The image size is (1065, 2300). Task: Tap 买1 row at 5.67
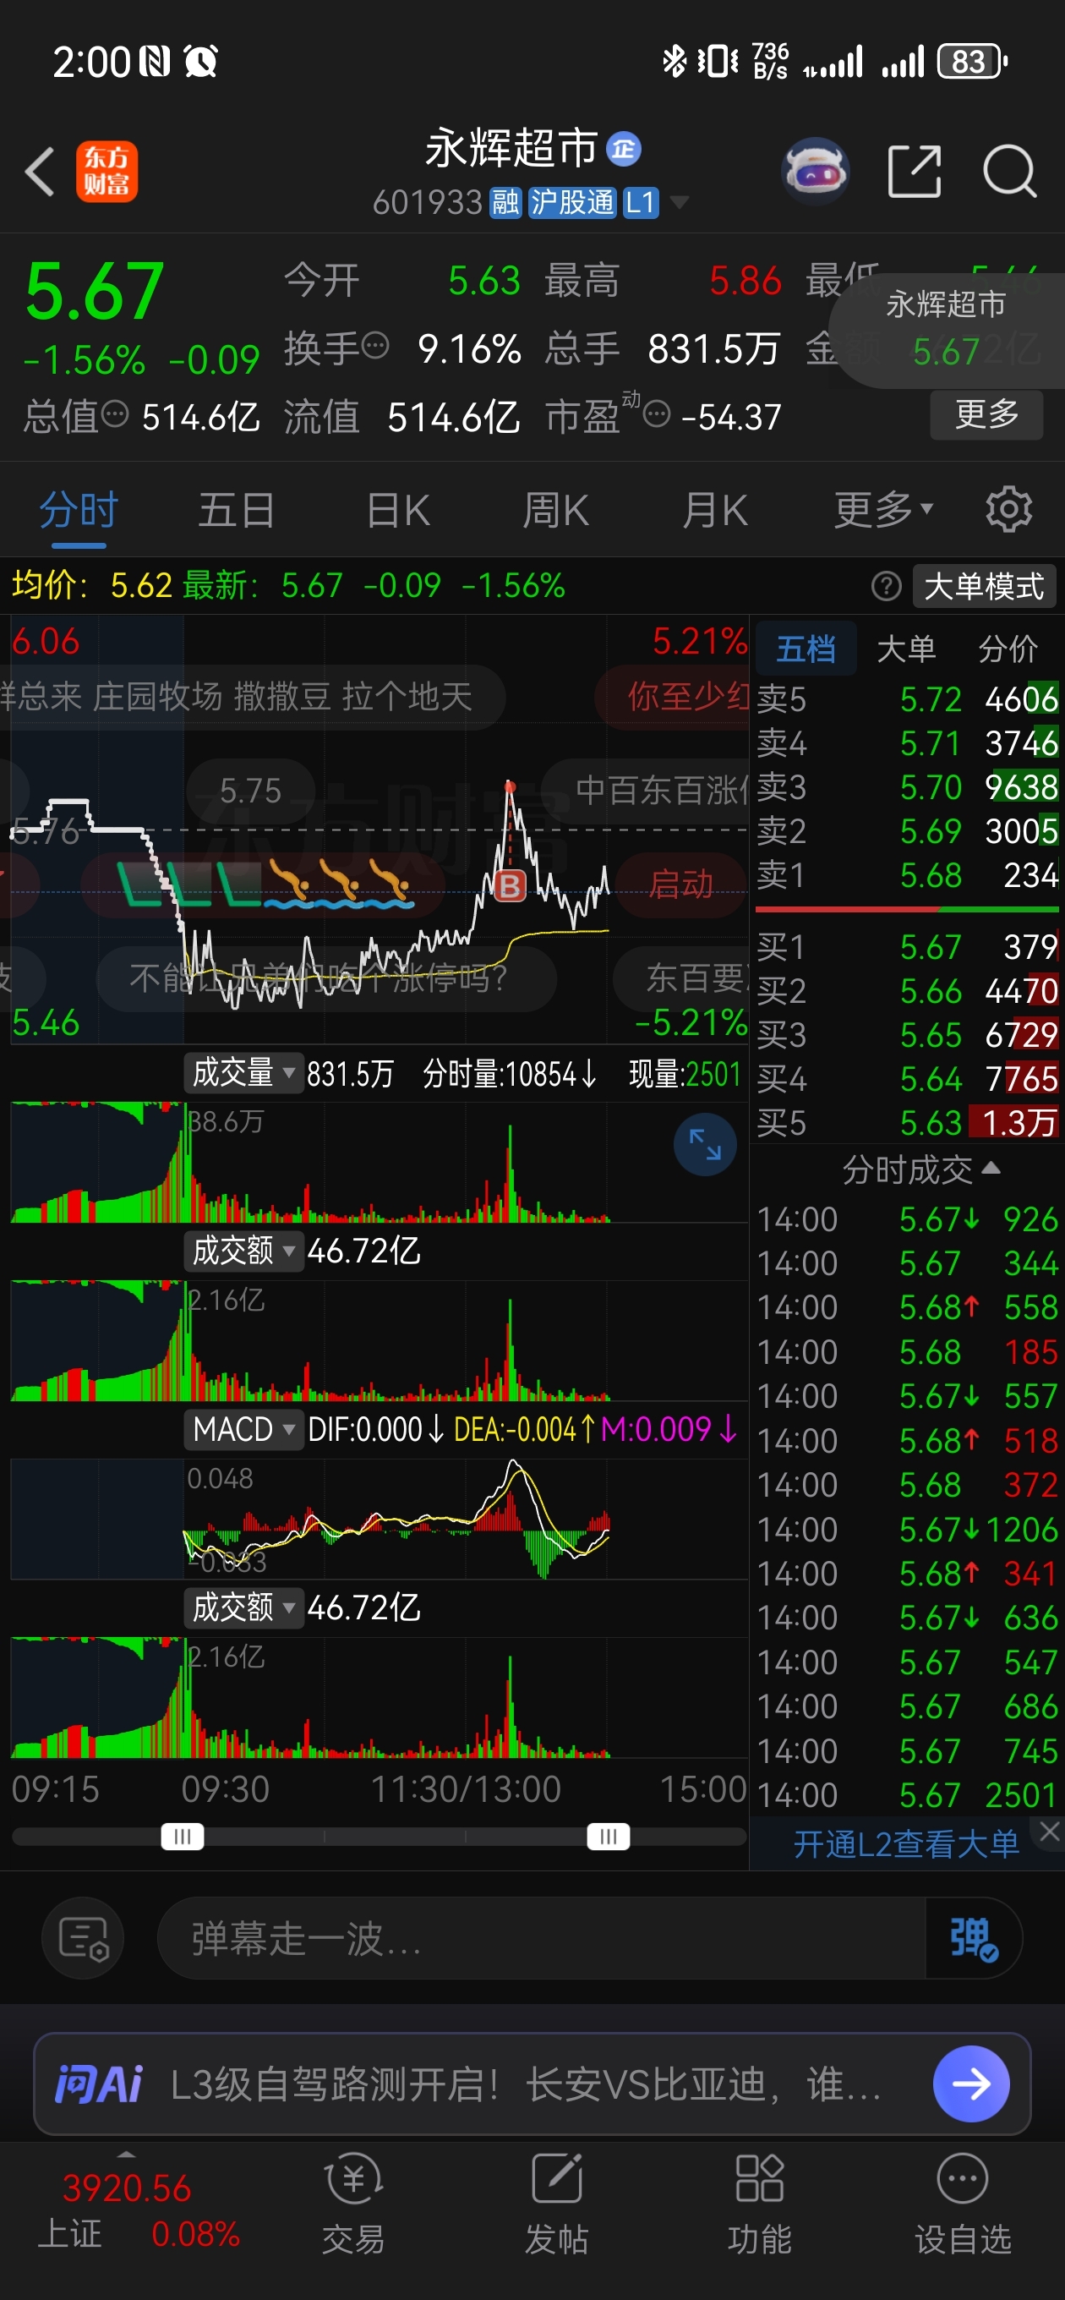point(907,946)
